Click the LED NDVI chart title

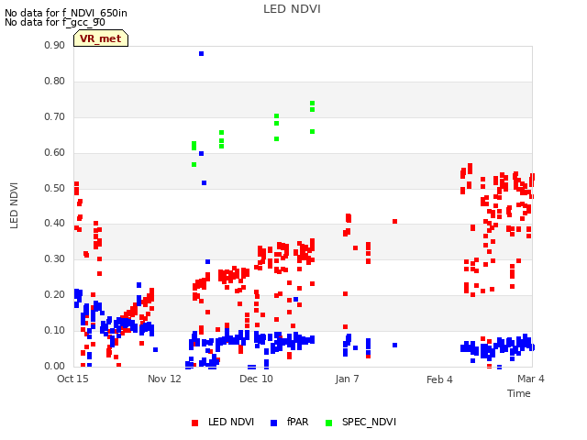292,9
